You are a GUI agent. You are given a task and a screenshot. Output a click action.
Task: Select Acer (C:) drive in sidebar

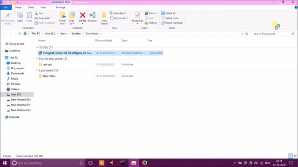tap(16, 94)
